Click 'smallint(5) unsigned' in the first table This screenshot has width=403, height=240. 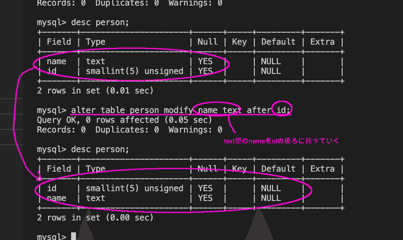pos(135,71)
